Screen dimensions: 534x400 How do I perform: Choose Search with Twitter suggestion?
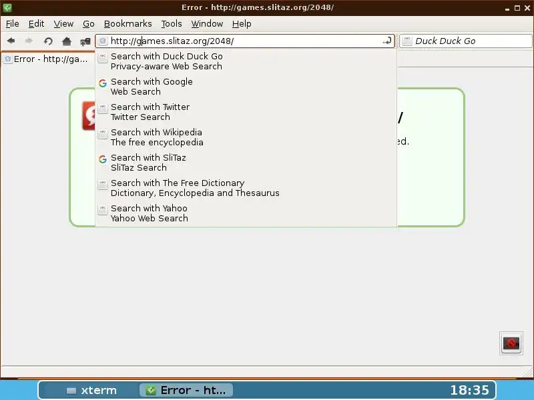point(246,112)
